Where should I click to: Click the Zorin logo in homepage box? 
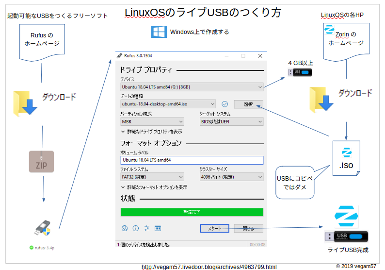point(329,29)
